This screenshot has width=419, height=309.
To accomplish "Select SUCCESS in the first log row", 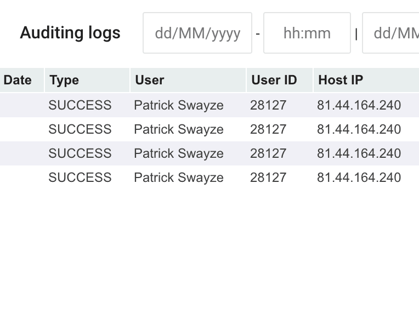I will [80, 105].
